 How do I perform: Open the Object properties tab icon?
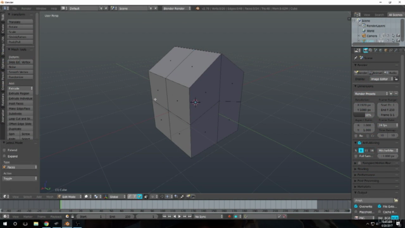point(385,51)
